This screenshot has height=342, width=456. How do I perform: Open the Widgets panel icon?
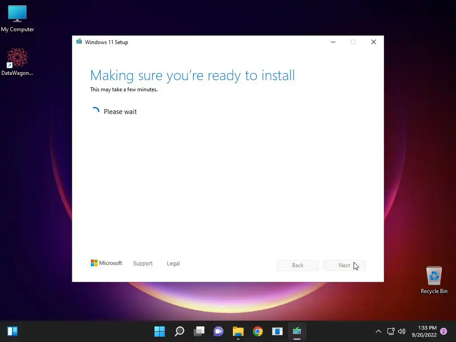pos(12,331)
